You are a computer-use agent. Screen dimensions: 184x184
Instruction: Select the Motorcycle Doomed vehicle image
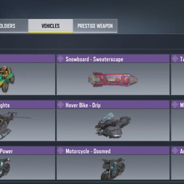click(113, 169)
